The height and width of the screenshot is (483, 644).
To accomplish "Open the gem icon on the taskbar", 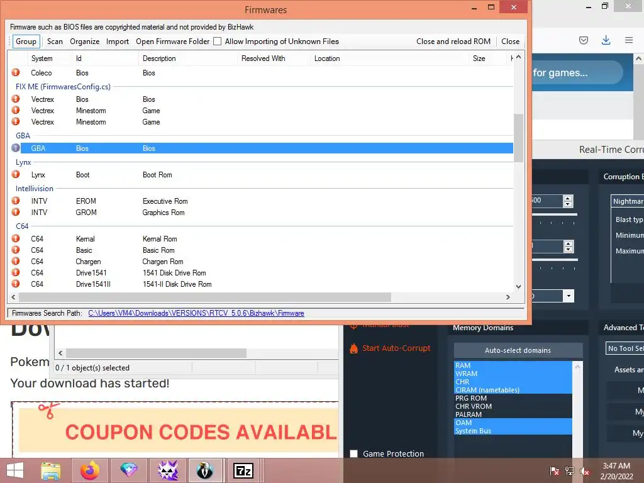I will click(x=128, y=470).
